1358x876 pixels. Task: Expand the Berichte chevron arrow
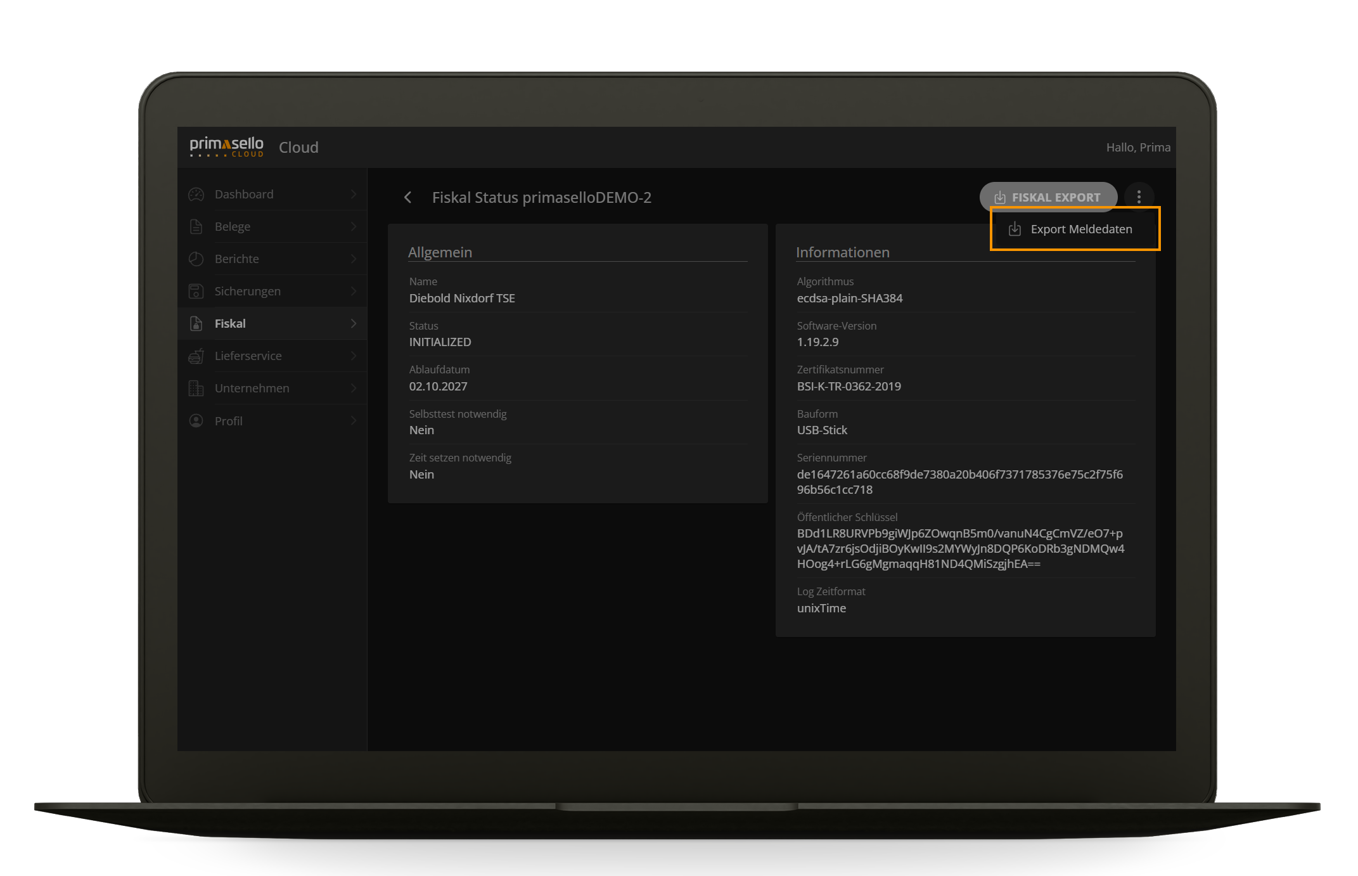point(354,259)
